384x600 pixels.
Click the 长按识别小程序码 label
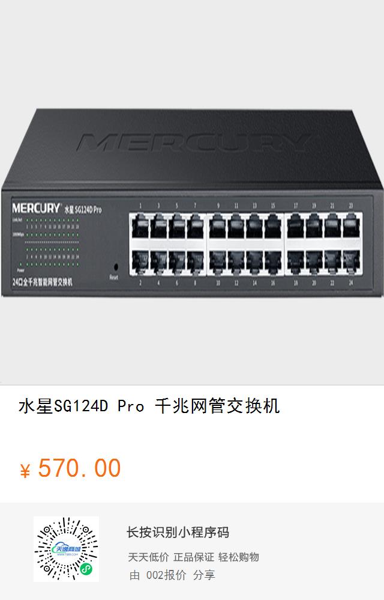tap(178, 532)
